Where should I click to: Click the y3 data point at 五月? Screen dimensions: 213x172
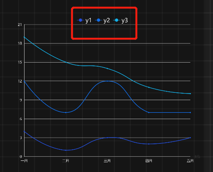[x=190, y=94]
